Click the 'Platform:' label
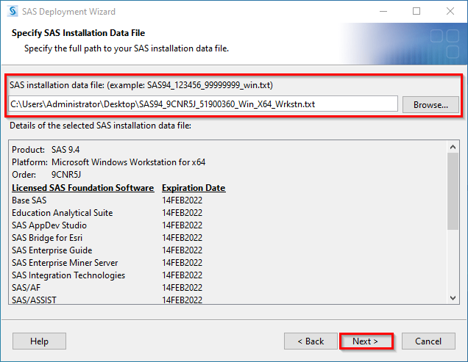This screenshot has width=468, height=362. (29, 162)
